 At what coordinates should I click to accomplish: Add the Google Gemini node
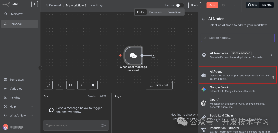coord(238,89)
